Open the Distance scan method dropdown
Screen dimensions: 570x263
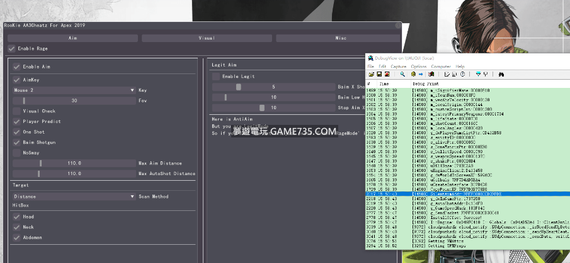click(73, 196)
